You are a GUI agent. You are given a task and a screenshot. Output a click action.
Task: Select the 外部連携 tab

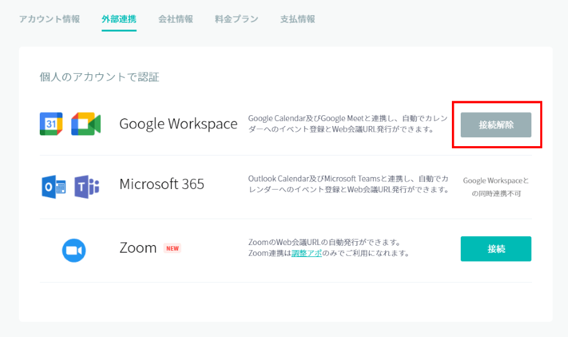[119, 19]
